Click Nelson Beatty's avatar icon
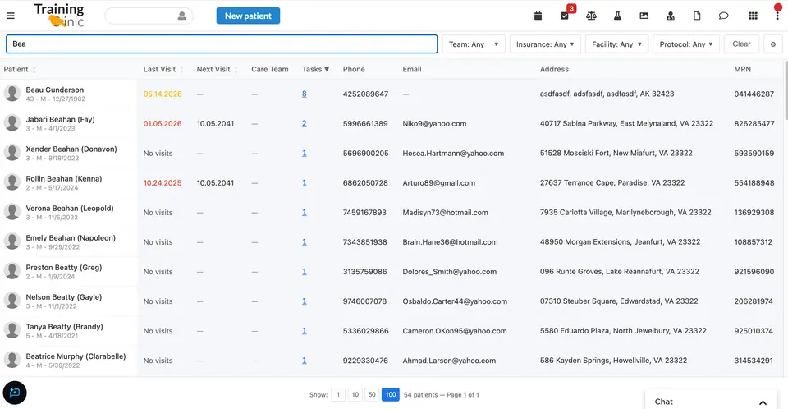 coord(12,301)
